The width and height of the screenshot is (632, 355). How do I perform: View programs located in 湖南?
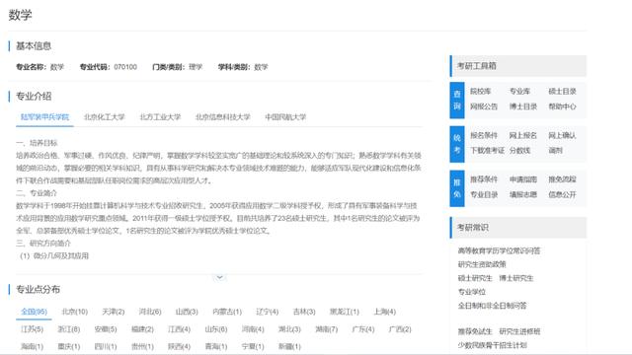[x=327, y=329]
